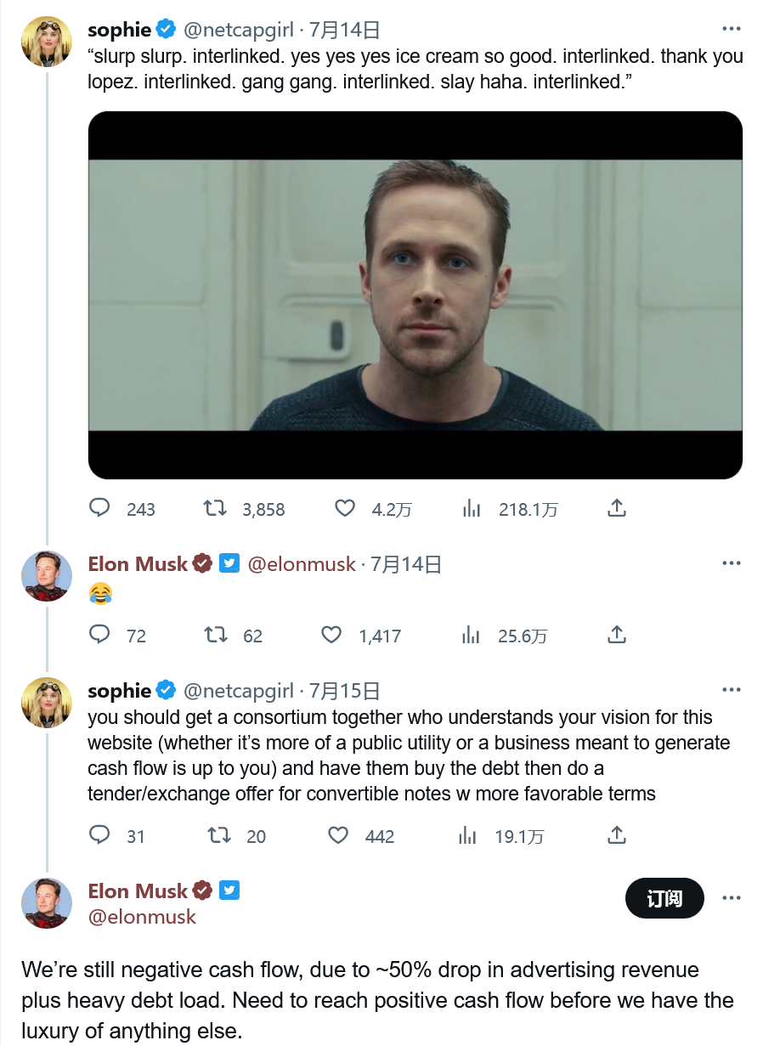Like sophie's tweet with 4.2万 likes
The height and width of the screenshot is (1046, 763).
click(344, 508)
